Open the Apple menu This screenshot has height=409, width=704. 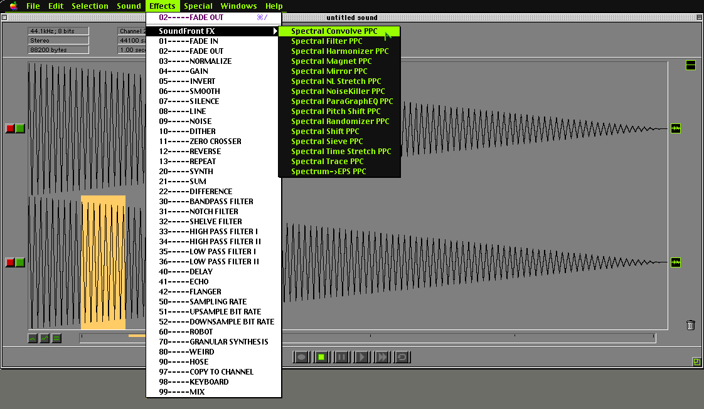point(13,6)
